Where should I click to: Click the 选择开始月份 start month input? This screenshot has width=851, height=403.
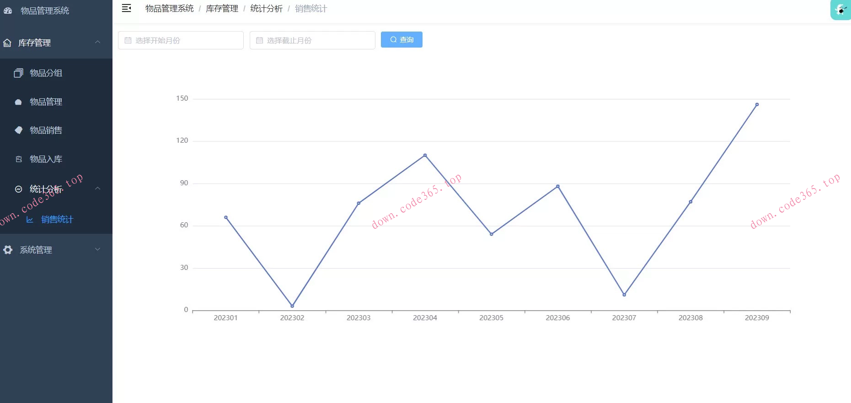181,40
